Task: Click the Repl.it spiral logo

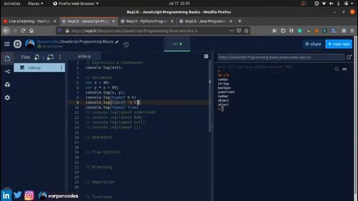Action: [17, 44]
